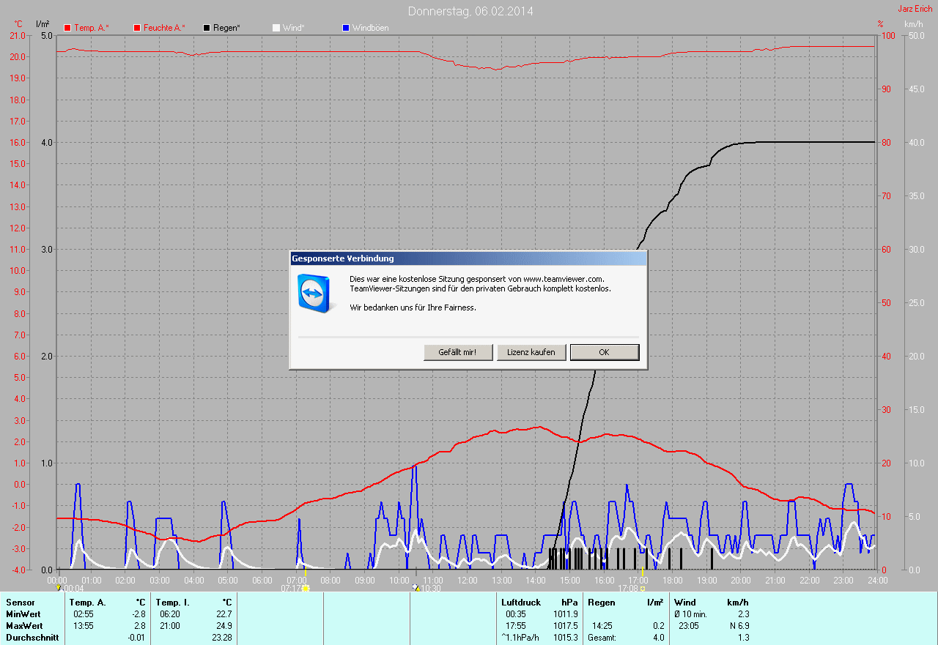Click the moon marker at 00:04
The width and height of the screenshot is (938, 645).
(x=59, y=587)
